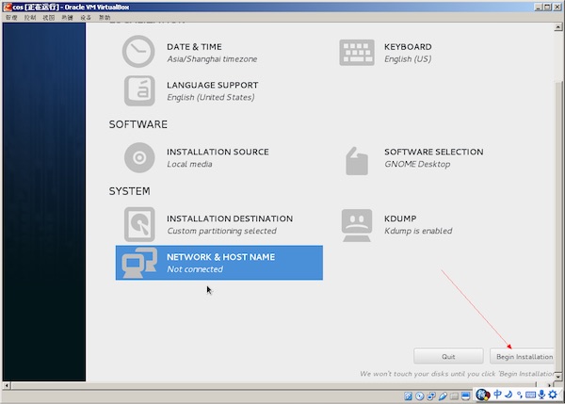This screenshot has height=404, width=565.
Task: Click the vertical scrollbar down arrow
Action: 560,376
